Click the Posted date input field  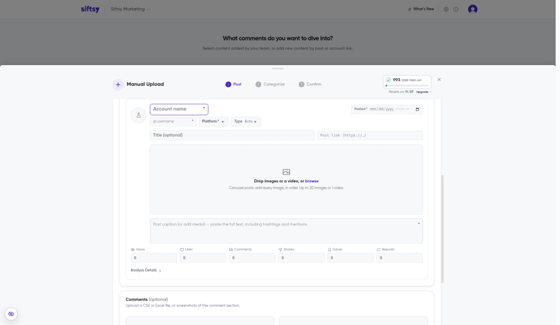387,109
